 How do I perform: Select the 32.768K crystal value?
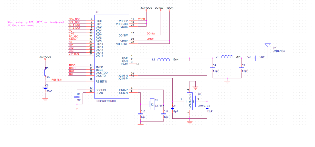coord(159,105)
